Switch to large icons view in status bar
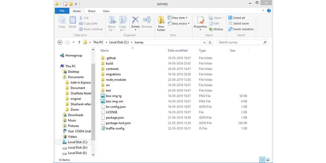This screenshot has width=326, height=163. coord(268,160)
